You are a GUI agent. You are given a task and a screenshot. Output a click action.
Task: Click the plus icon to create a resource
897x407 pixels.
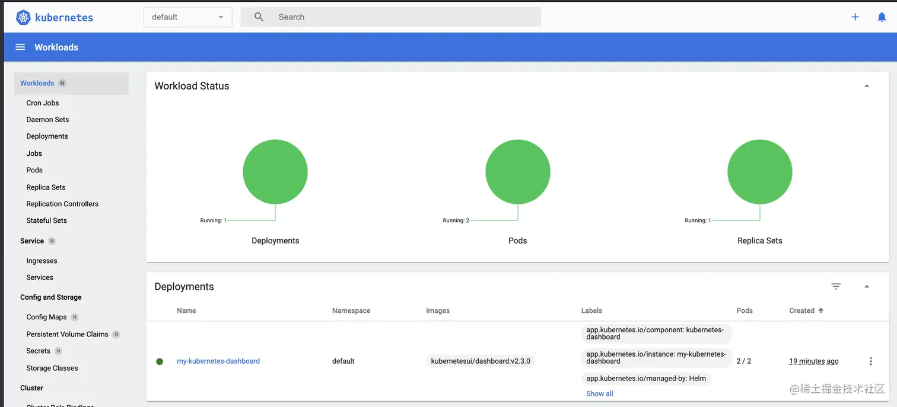[855, 17]
